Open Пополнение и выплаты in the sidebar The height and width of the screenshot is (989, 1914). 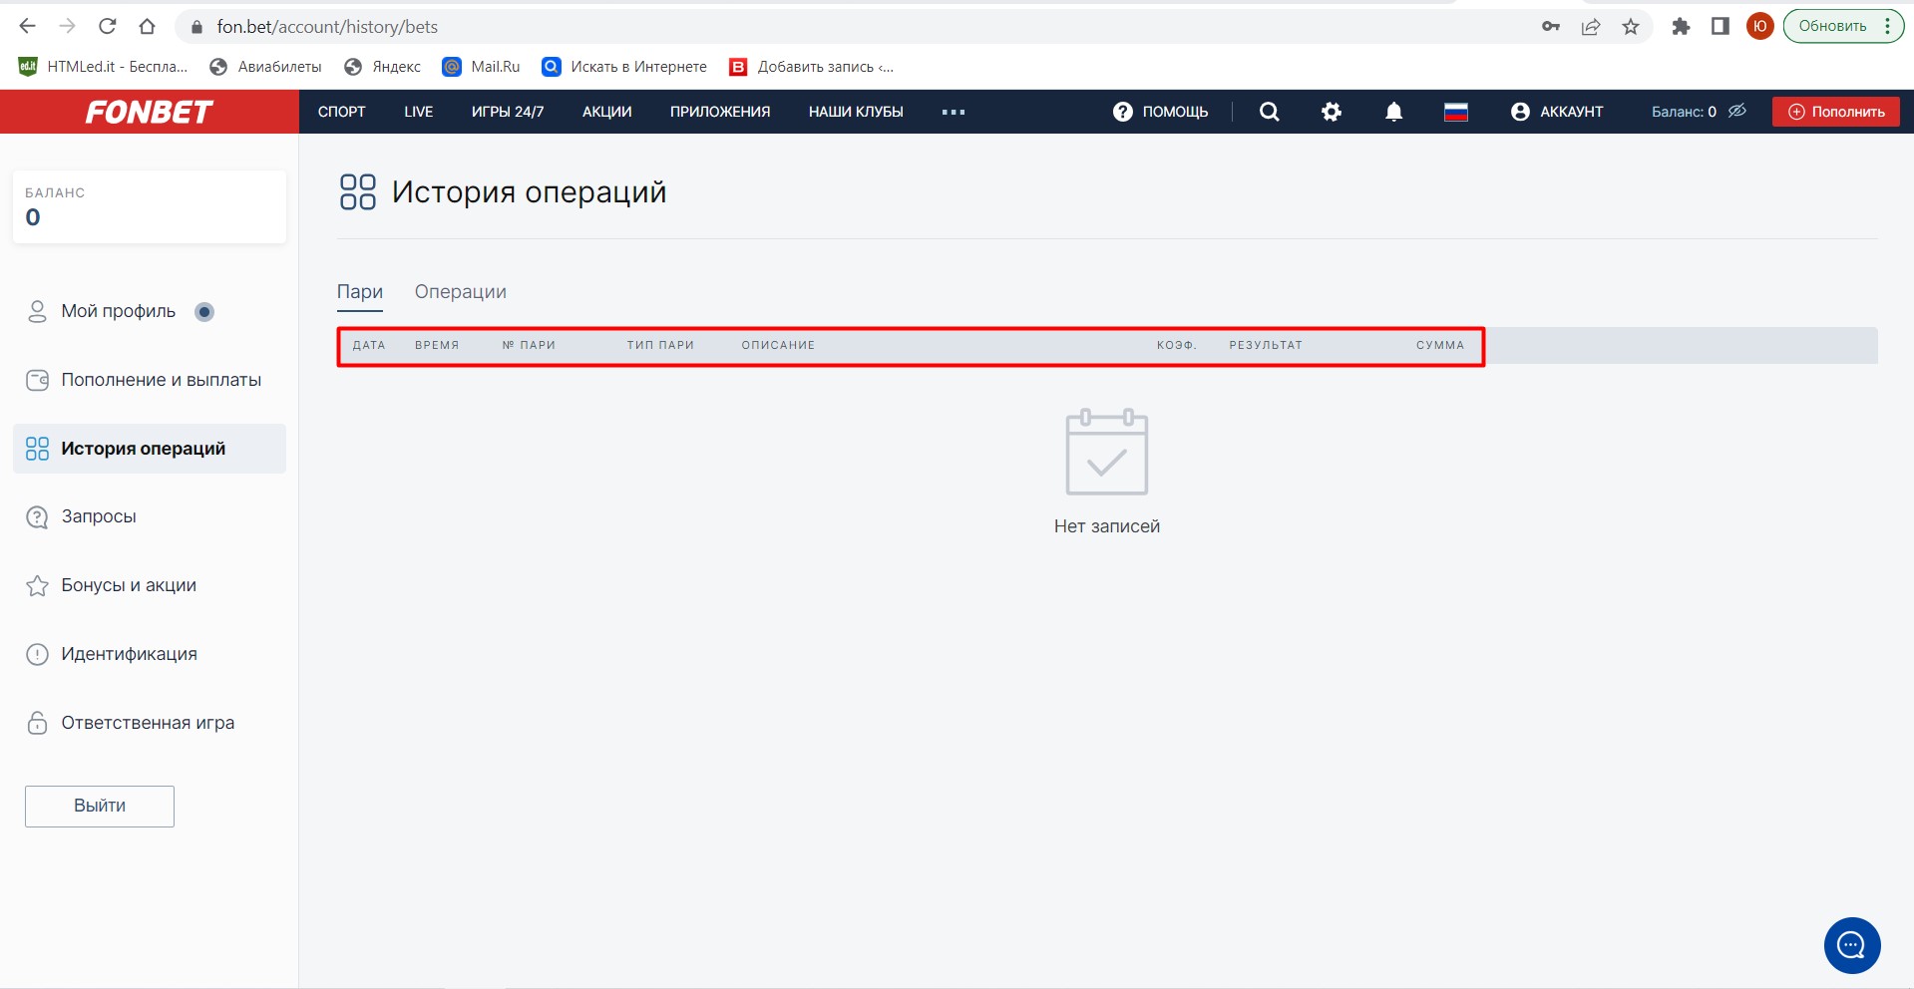coord(161,380)
